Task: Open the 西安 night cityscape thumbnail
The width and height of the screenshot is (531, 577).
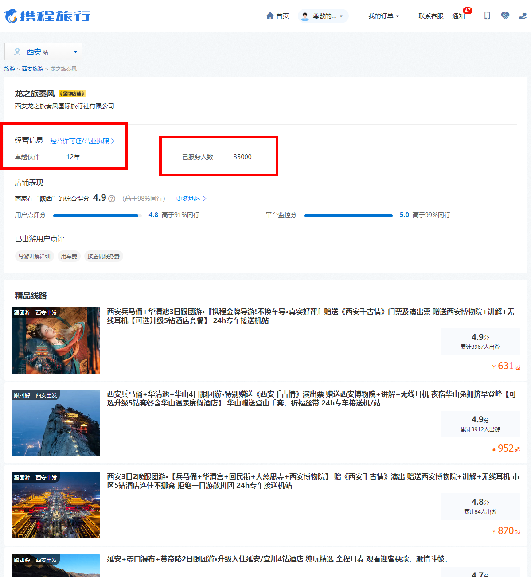Action: (x=56, y=505)
